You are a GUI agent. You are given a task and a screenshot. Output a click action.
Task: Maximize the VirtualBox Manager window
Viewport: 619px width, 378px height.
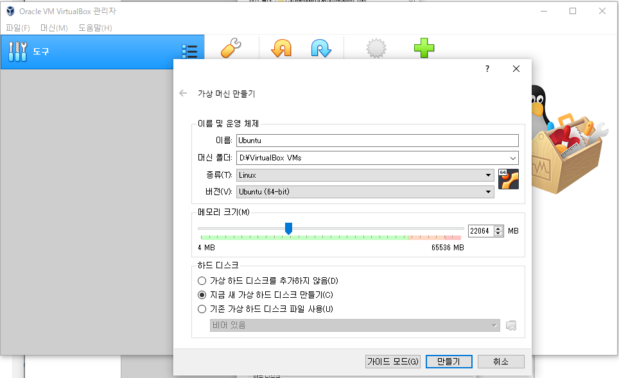coord(573,11)
